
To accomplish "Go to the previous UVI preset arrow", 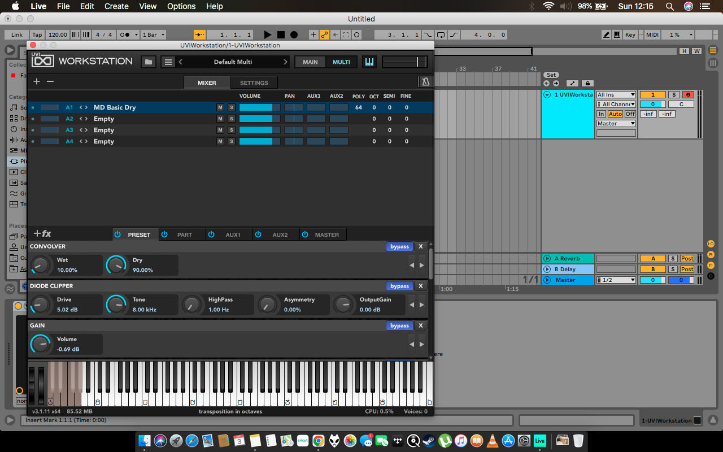I will click(181, 62).
